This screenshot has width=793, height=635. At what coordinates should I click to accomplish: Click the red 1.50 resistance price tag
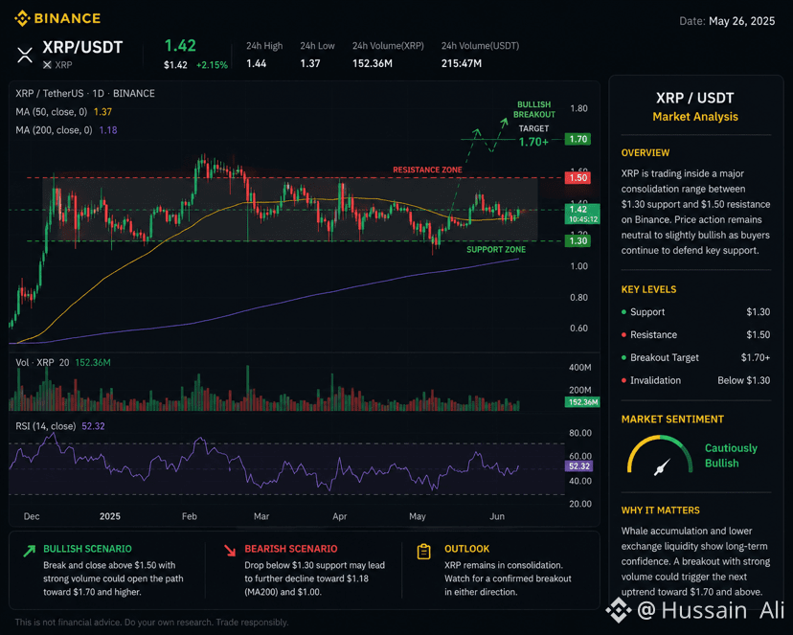tap(578, 178)
